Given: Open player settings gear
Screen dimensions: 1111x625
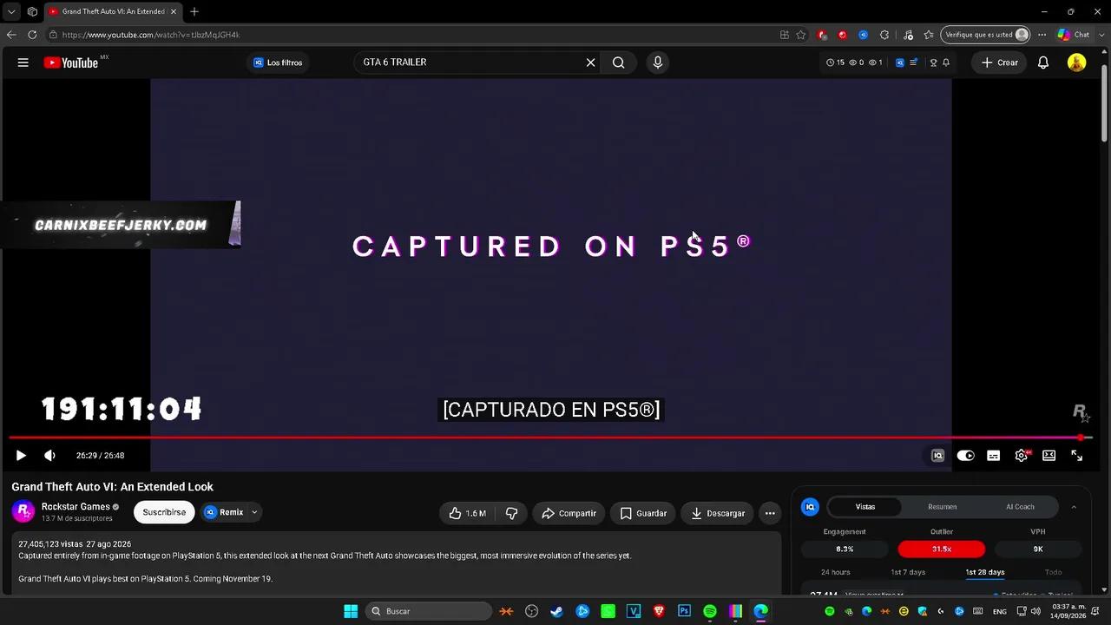Looking at the screenshot, I should [1022, 455].
